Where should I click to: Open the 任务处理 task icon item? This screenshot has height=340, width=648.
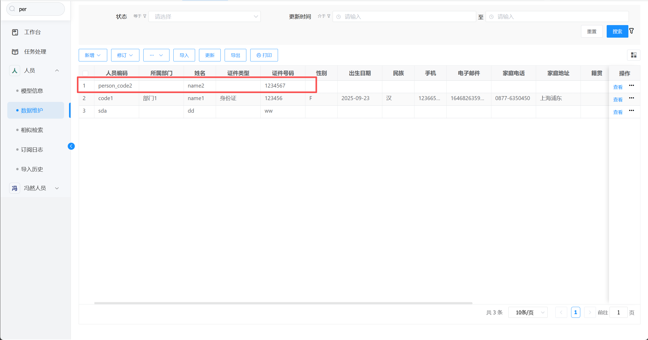(15, 52)
